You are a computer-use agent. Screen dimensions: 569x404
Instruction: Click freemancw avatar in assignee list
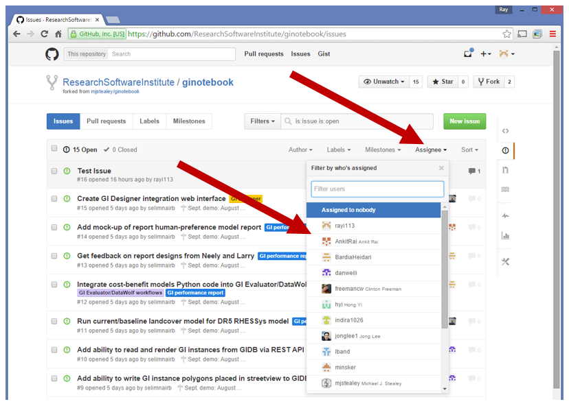point(326,289)
